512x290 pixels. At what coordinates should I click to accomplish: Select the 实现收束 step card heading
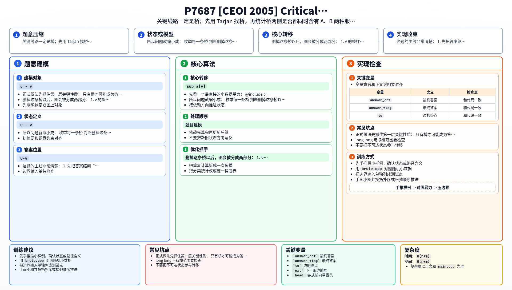pos(407,34)
